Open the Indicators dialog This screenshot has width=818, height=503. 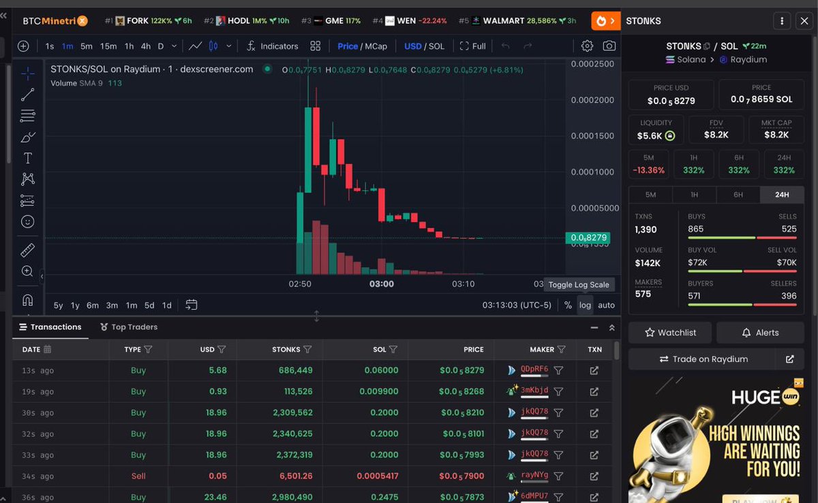pyautogui.click(x=272, y=46)
